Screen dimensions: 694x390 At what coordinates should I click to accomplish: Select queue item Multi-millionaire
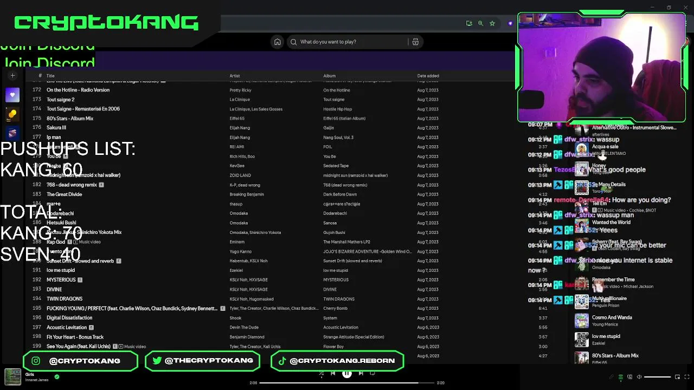(x=609, y=298)
